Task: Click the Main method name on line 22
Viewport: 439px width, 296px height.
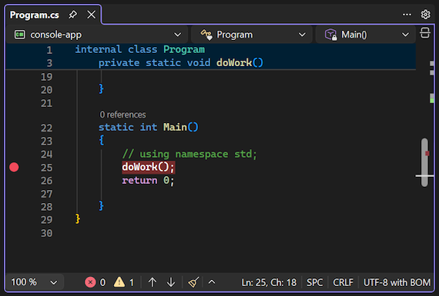Action: pos(176,128)
